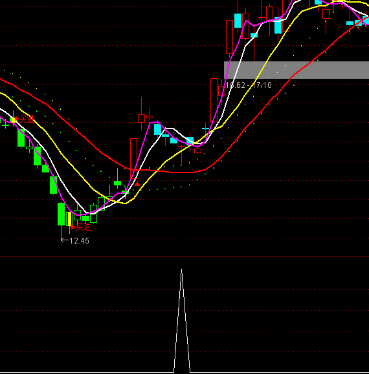Select the cyan candle at top right edge

pyautogui.click(x=366, y=20)
